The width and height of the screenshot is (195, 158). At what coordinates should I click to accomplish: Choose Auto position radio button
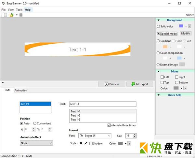tap(21, 123)
